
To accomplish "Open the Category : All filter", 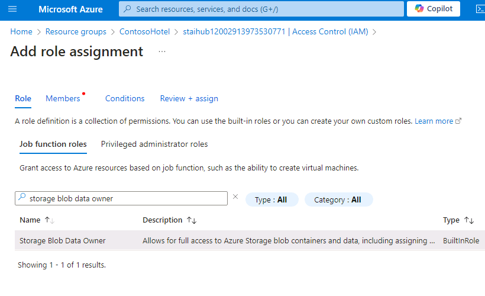I will (338, 200).
